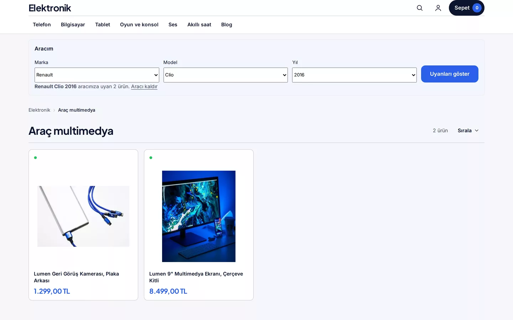
Task: Open the search icon in the header
Action: [x=420, y=8]
